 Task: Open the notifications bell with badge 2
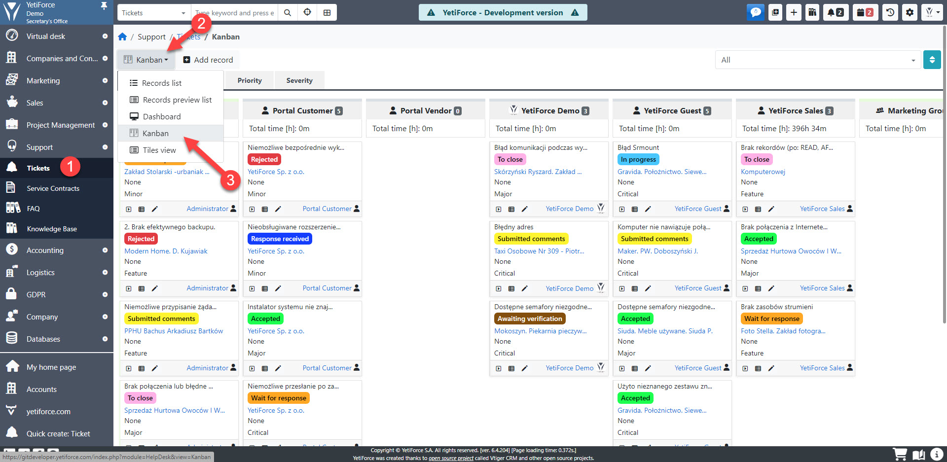[836, 12]
